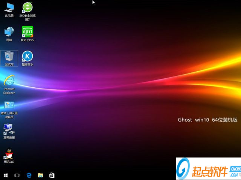Select the 回收站 Recycle Bin icon
The image size is (241, 180).
pyautogui.click(x=9, y=56)
